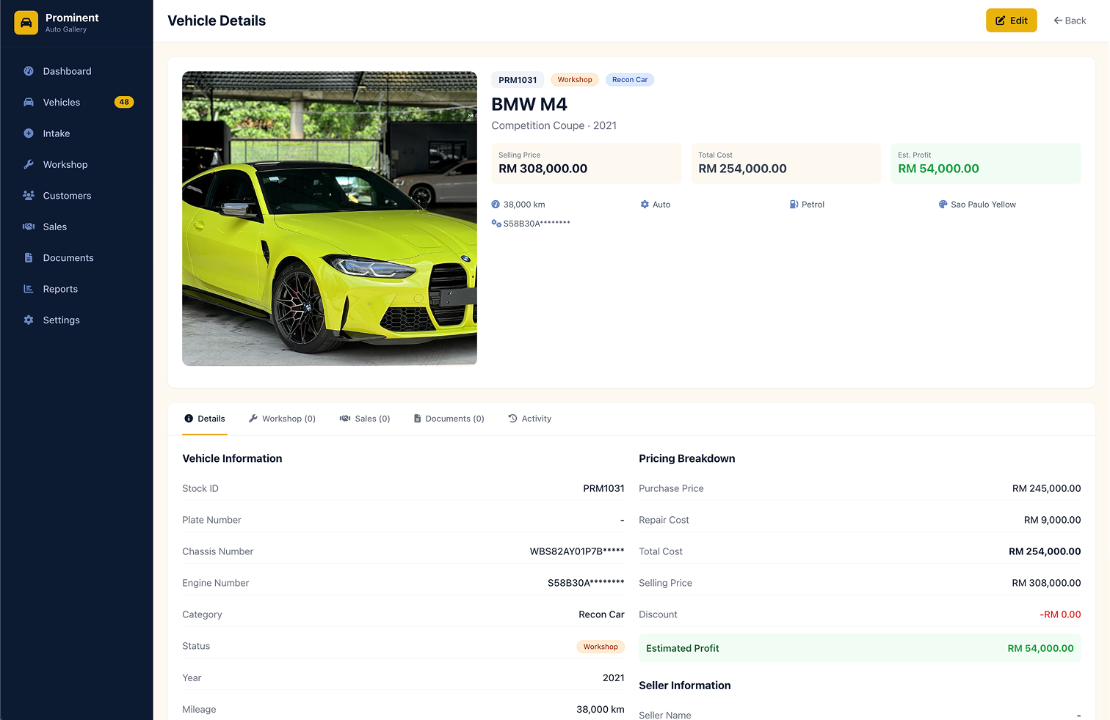
Task: Open the Documents (0) tab
Action: coord(449,419)
